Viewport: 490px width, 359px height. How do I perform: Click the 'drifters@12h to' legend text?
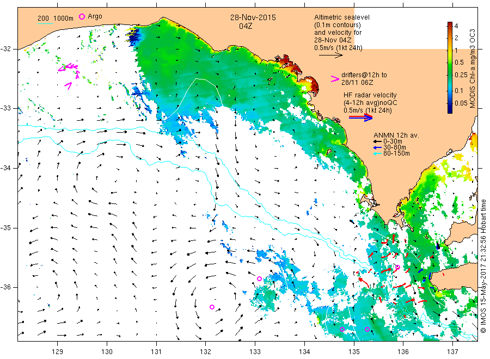point(364,75)
